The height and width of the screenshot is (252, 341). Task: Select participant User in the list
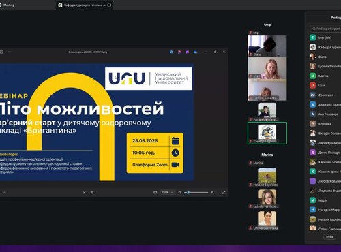(325, 85)
